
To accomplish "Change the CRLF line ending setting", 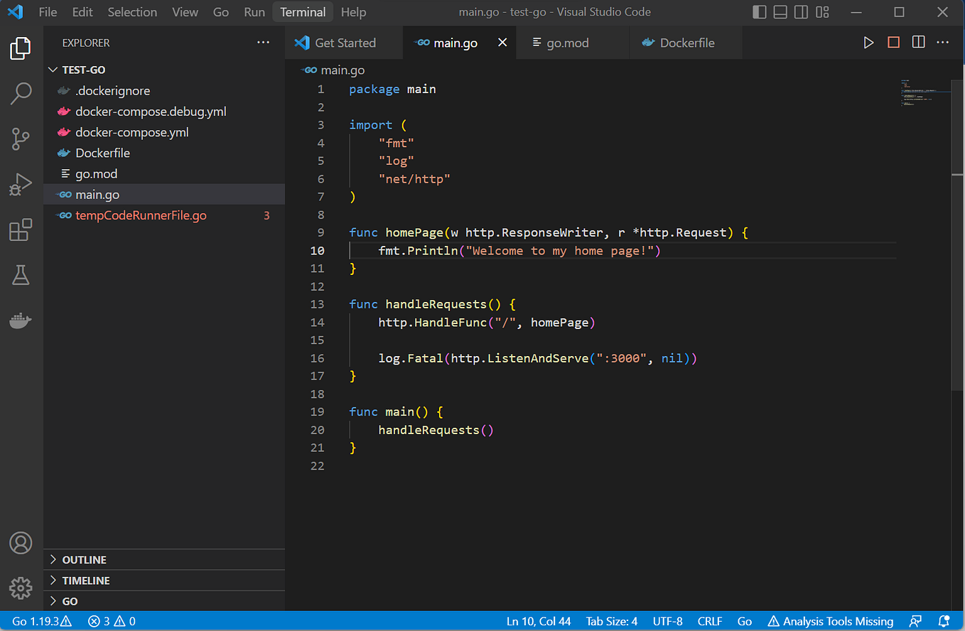I will point(710,621).
